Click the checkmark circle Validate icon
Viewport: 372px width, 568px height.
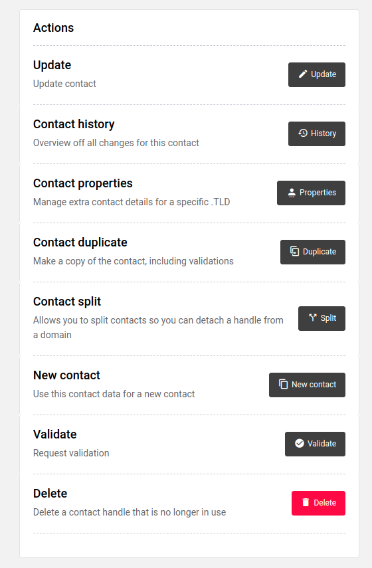pyautogui.click(x=299, y=443)
